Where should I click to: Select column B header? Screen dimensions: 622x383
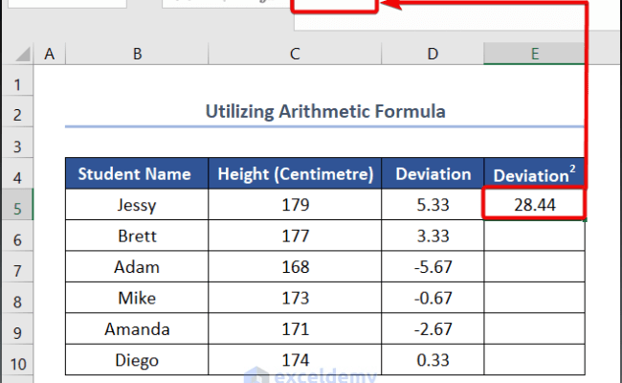coord(137,54)
